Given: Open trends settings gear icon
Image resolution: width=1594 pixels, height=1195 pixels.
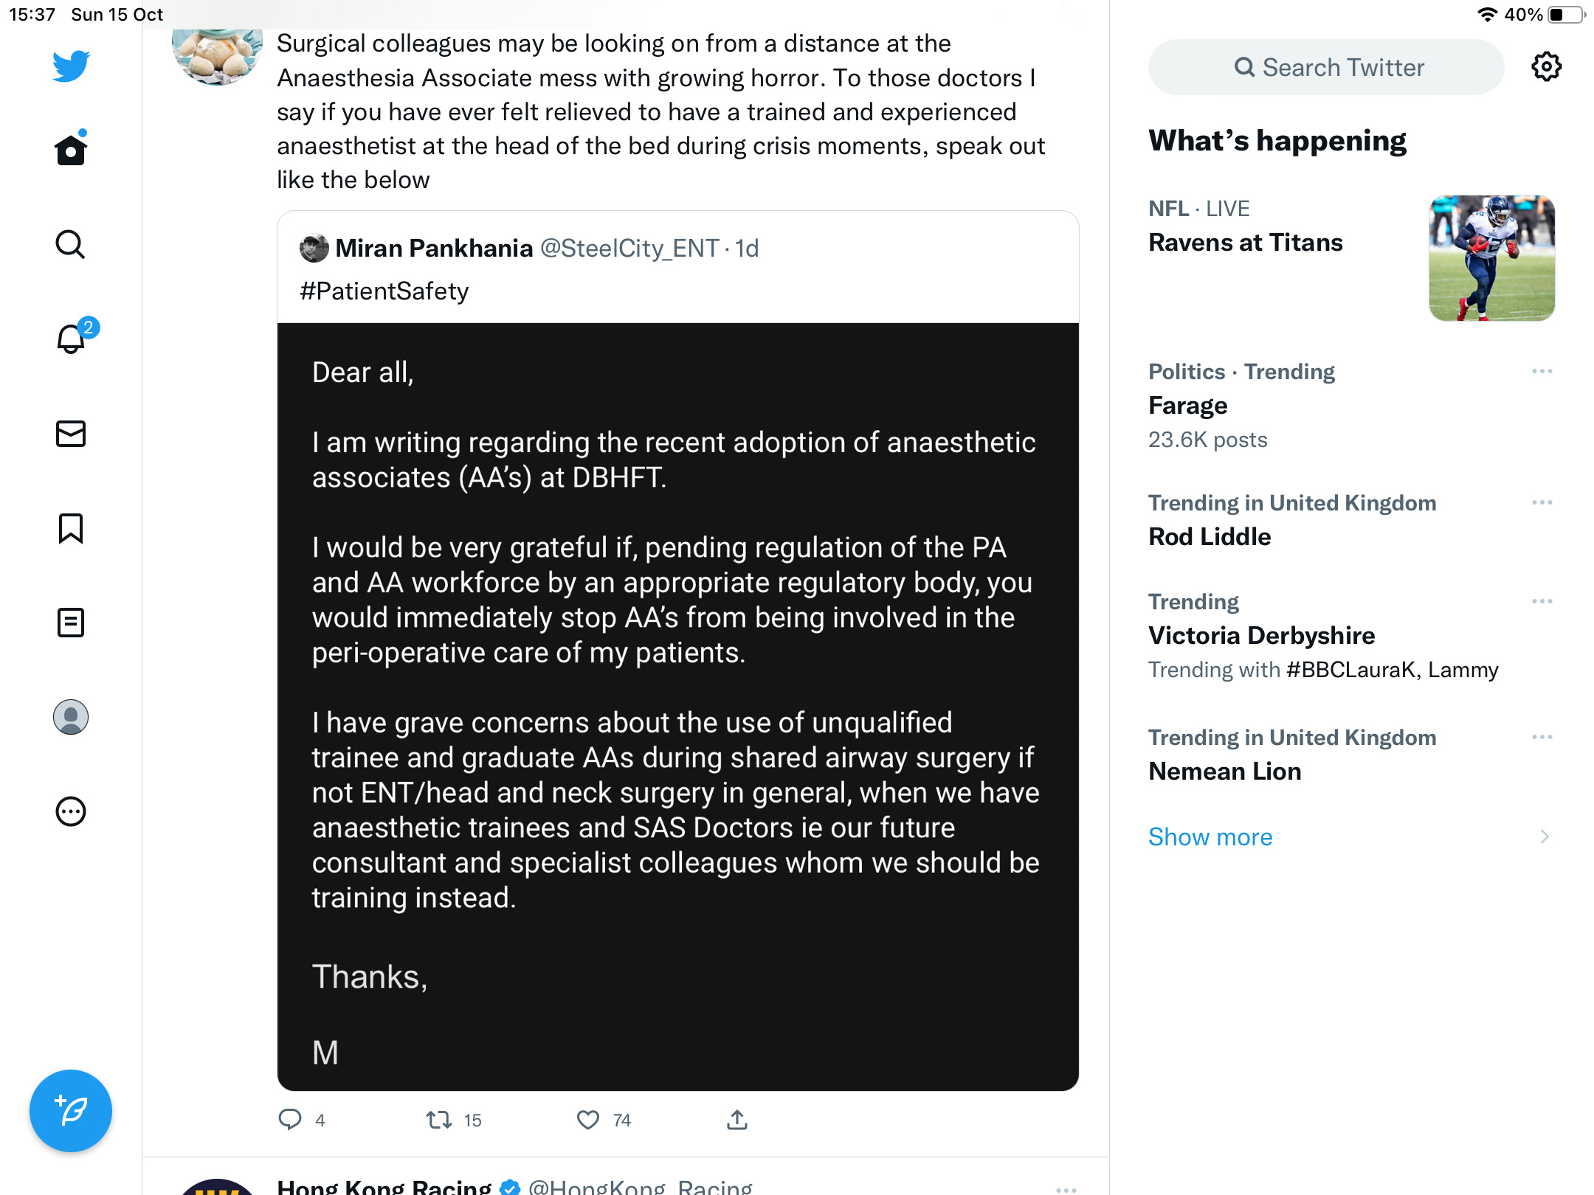Looking at the screenshot, I should pyautogui.click(x=1547, y=67).
